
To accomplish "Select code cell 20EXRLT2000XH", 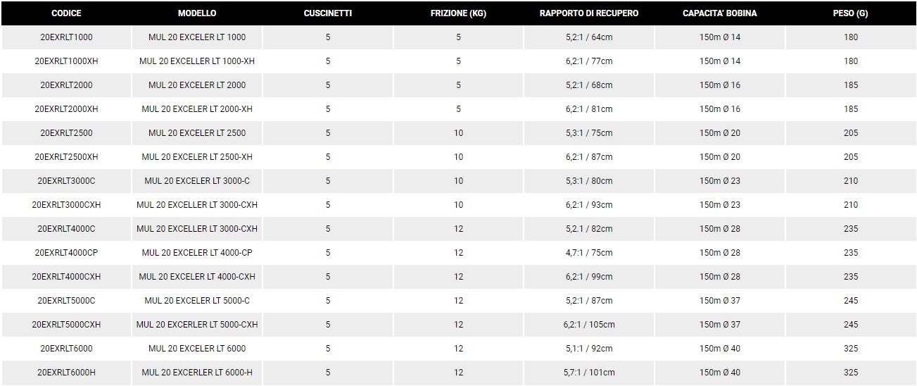I will click(x=66, y=109).
